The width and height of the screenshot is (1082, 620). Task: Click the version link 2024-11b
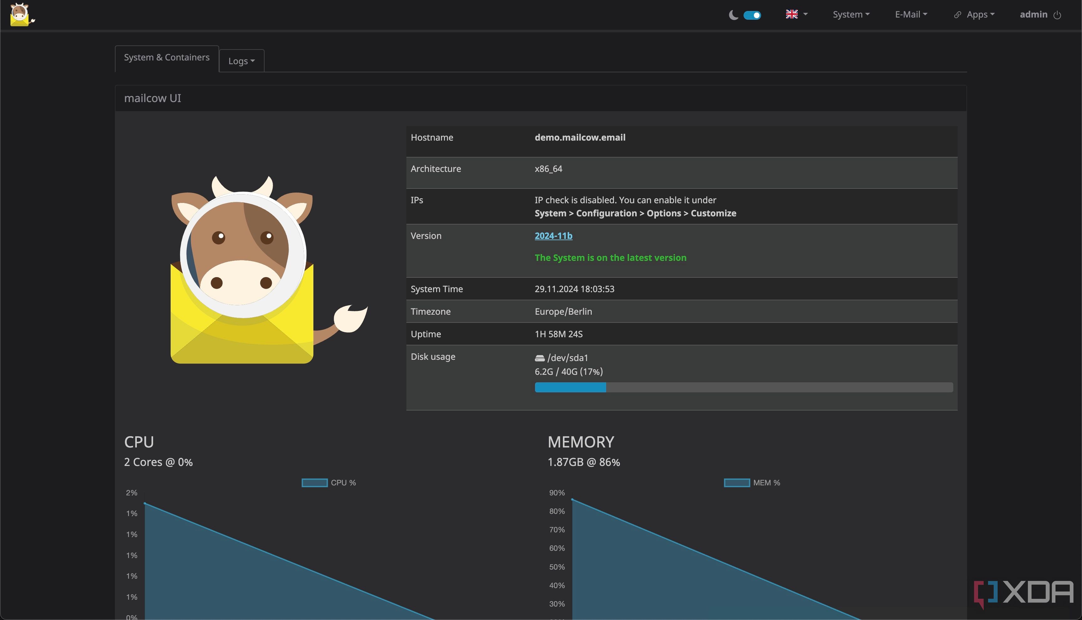coord(553,236)
